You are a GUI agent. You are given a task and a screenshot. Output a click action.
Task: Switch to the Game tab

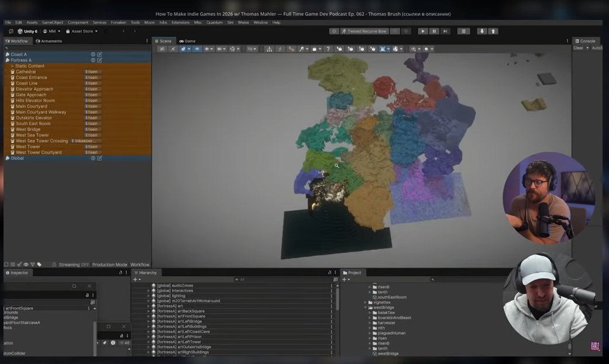pyautogui.click(x=187, y=41)
